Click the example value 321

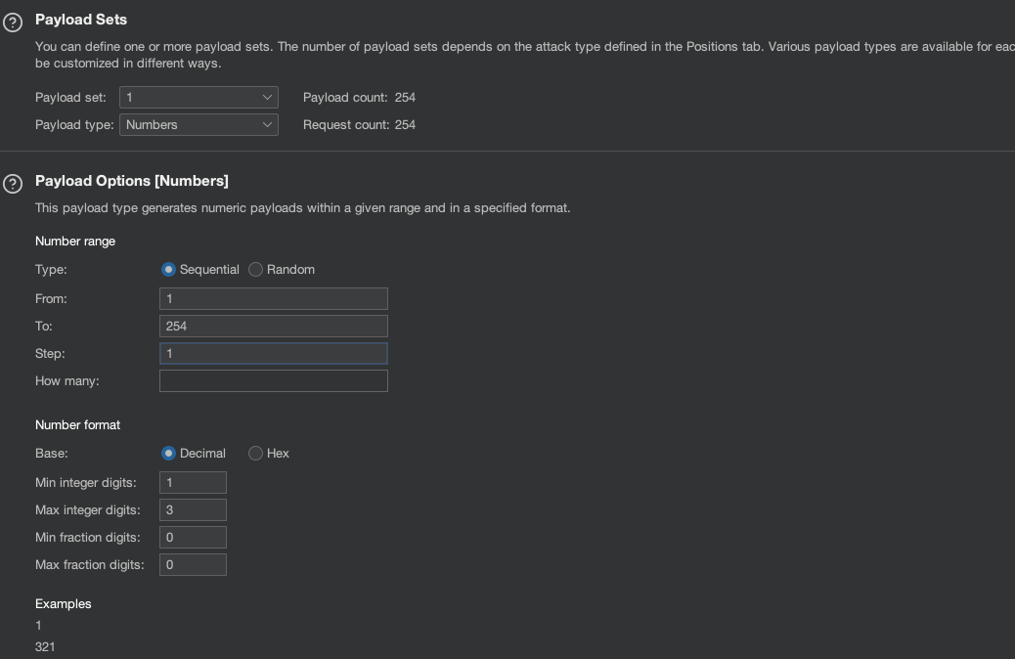point(45,647)
